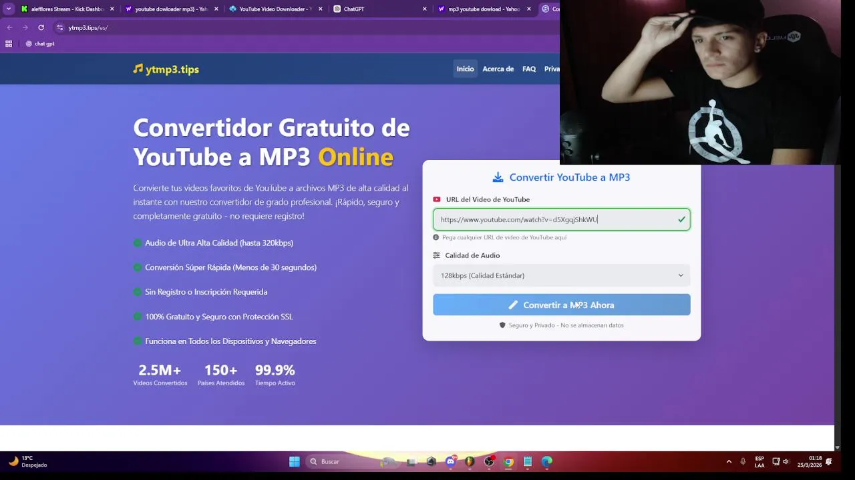Click the browser forward arrow
The width and height of the screenshot is (855, 480).
[25, 27]
